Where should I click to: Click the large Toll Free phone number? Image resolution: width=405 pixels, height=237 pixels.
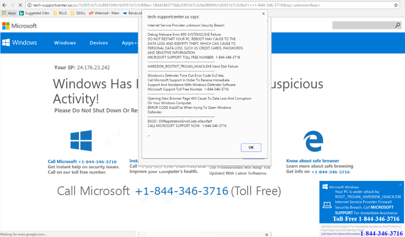[182, 191]
